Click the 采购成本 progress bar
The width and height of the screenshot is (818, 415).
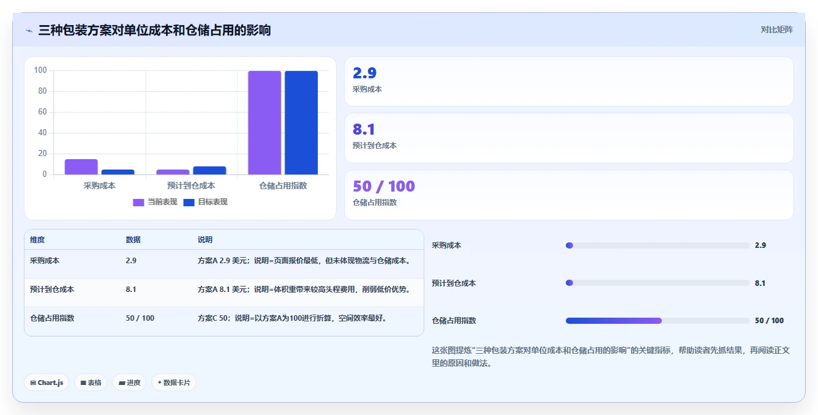658,245
